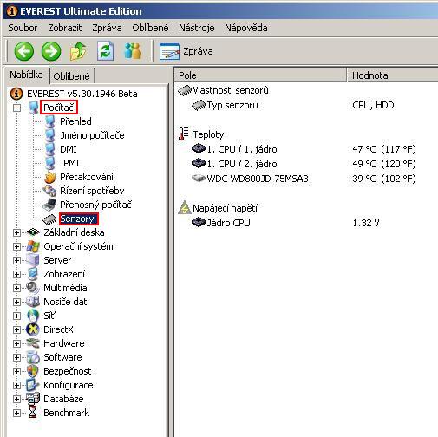Open the Zobrazit menu
Screen dimensions: 438x437
point(65,28)
